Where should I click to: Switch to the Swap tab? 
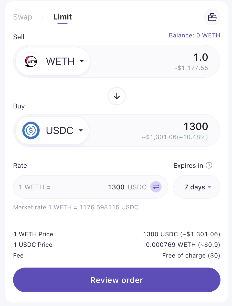[23, 17]
